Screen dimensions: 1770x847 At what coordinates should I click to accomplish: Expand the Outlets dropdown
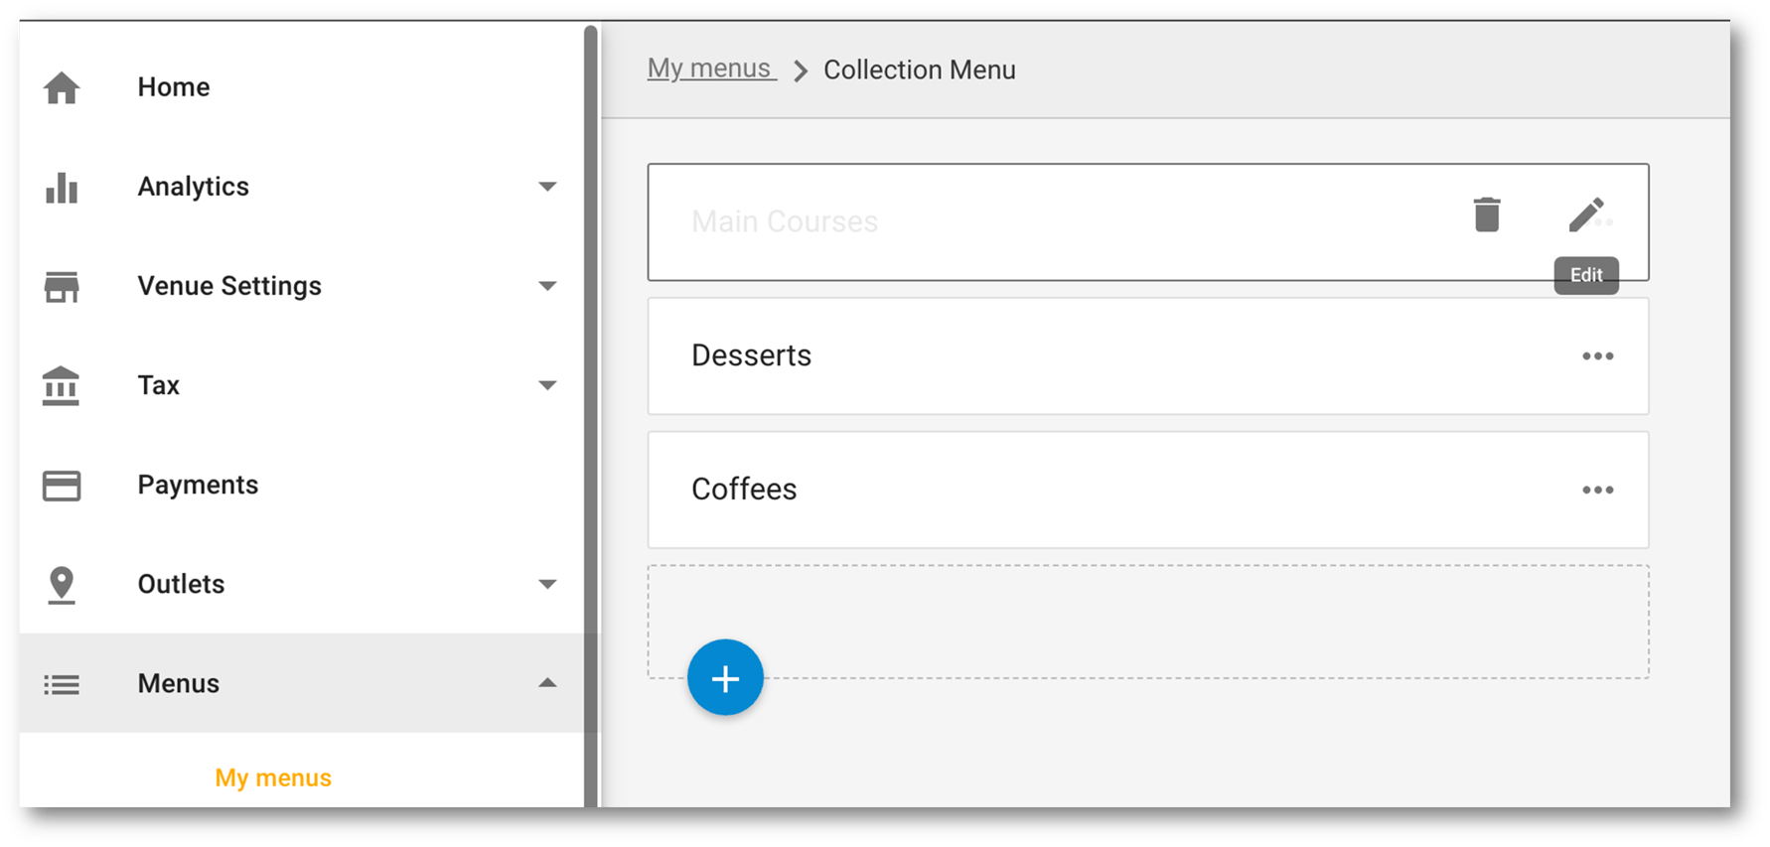point(548,585)
